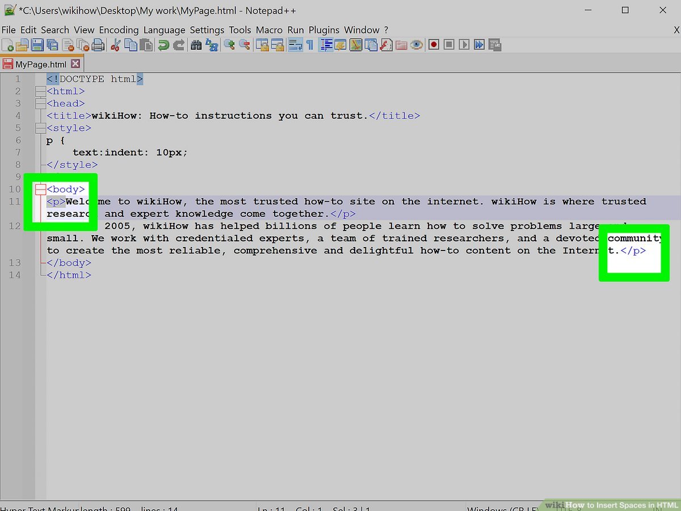The image size is (681, 511).
Task: Open the View menu
Action: [84, 30]
